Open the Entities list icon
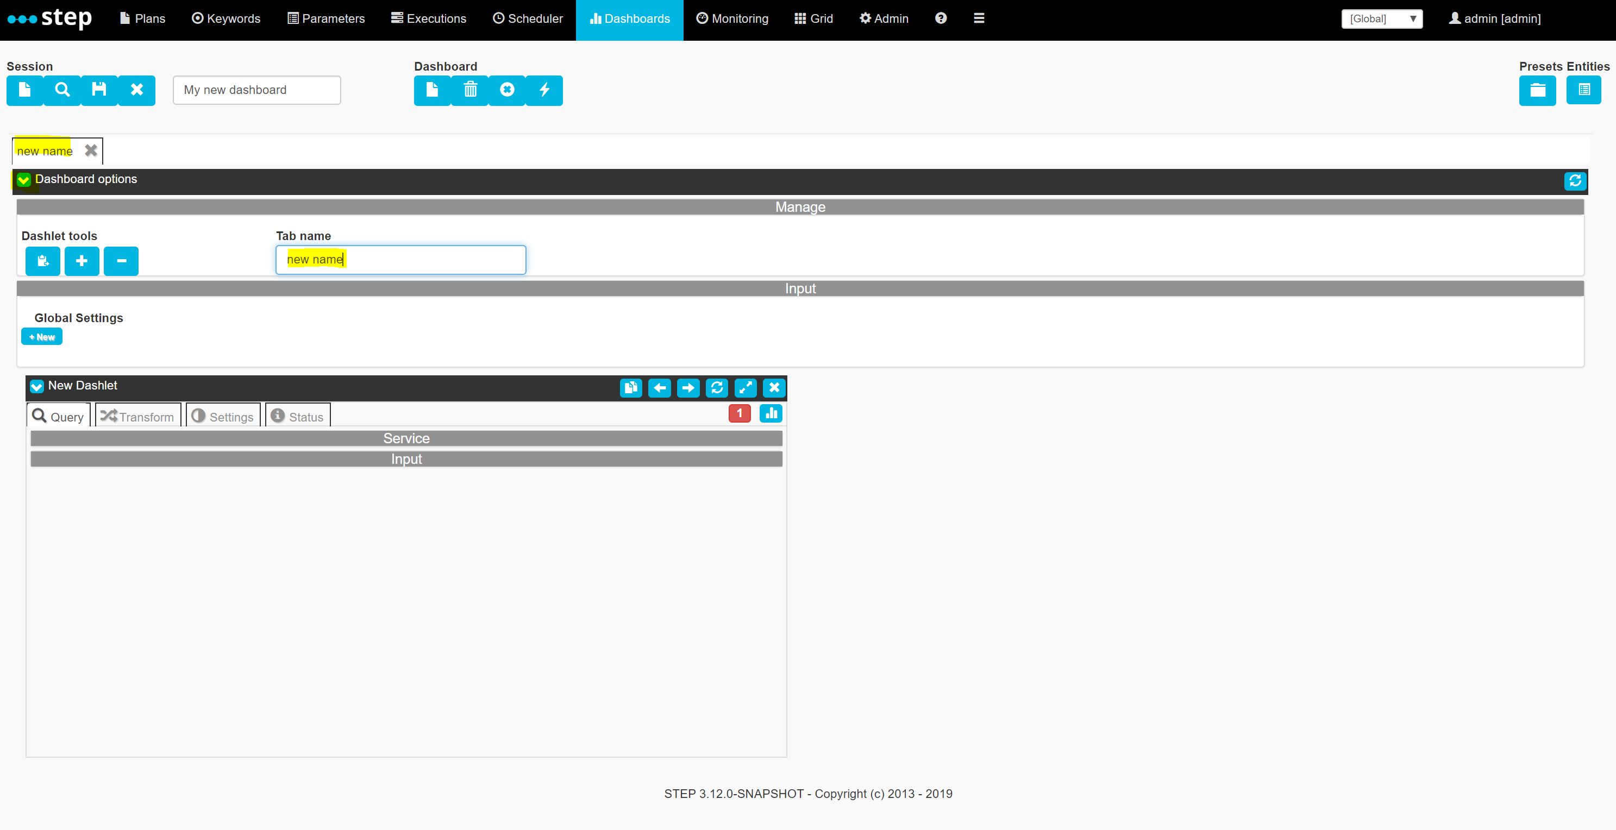The height and width of the screenshot is (830, 1616). pos(1584,90)
